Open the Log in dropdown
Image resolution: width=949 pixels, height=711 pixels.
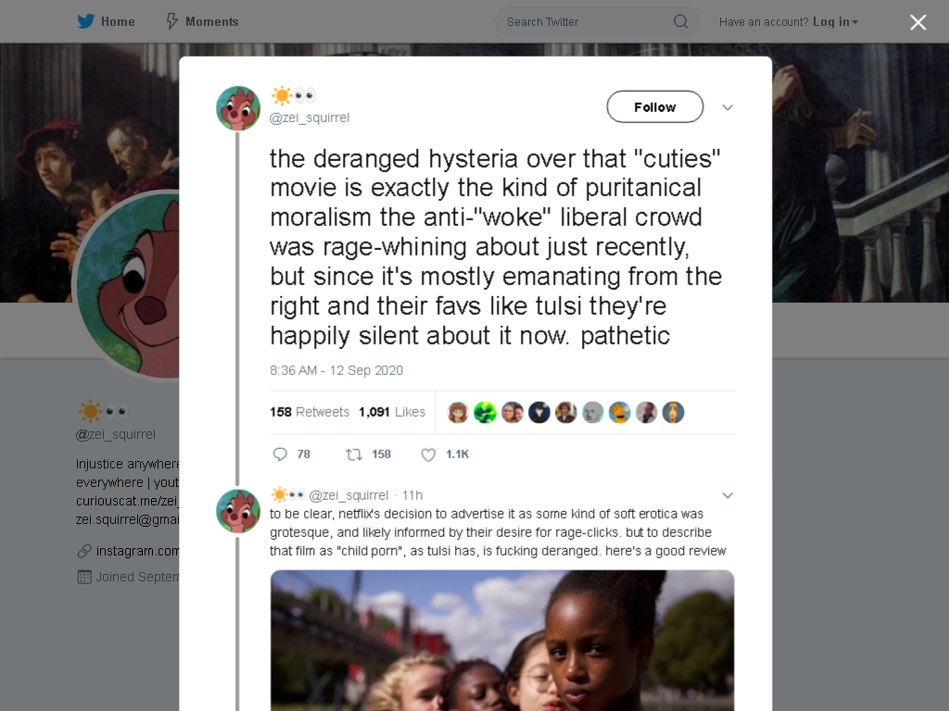click(835, 22)
